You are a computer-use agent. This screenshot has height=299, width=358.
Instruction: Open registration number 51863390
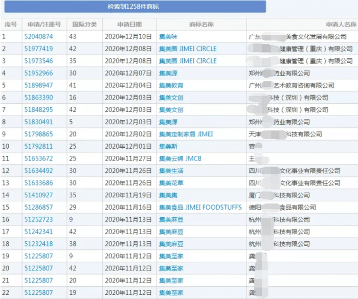tap(38, 98)
